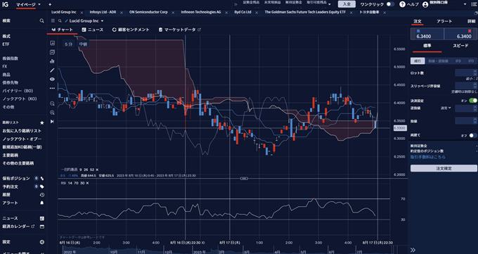Jump to latest candle with skip icon
478x254 pixels.
pyautogui.click(x=53, y=122)
